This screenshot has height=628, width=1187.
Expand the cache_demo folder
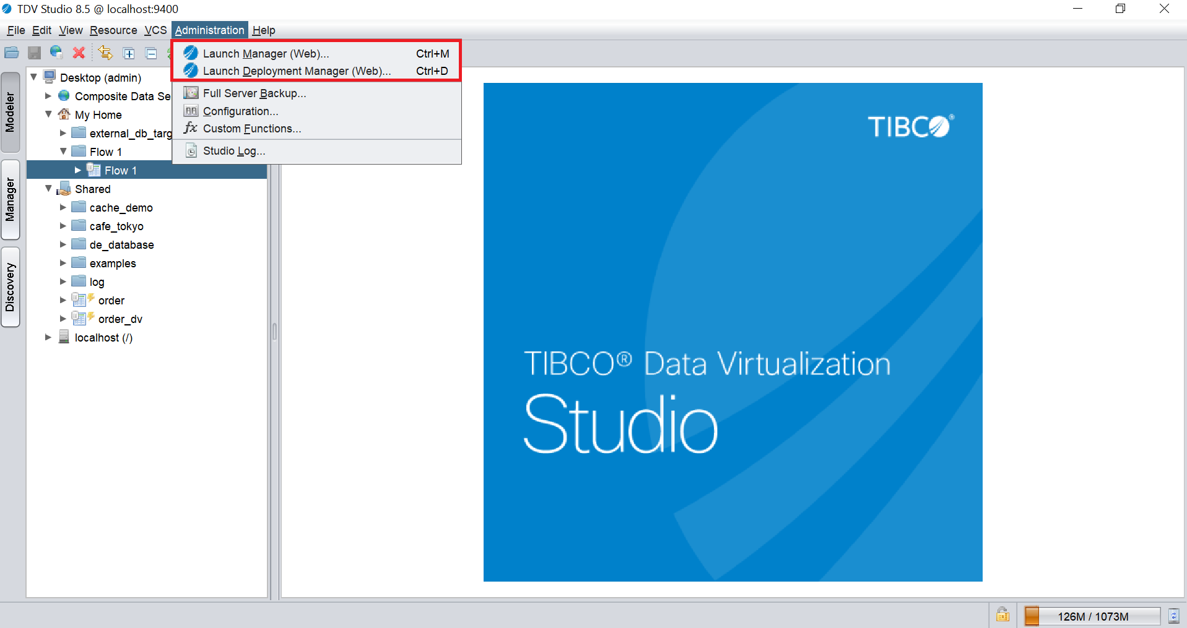pos(63,208)
